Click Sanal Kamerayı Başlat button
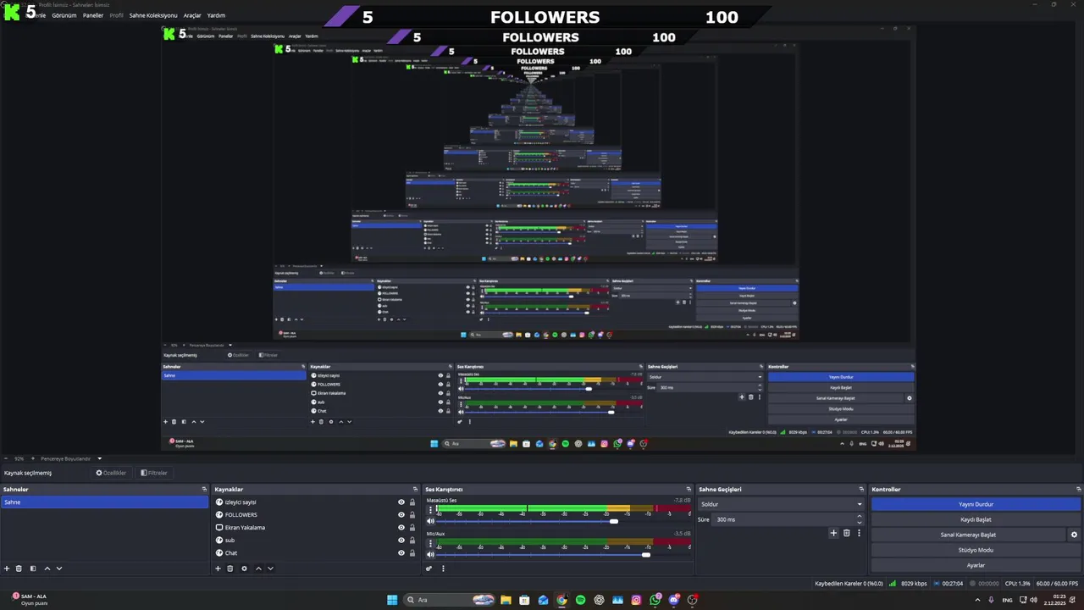The width and height of the screenshot is (1084, 610). 968,535
